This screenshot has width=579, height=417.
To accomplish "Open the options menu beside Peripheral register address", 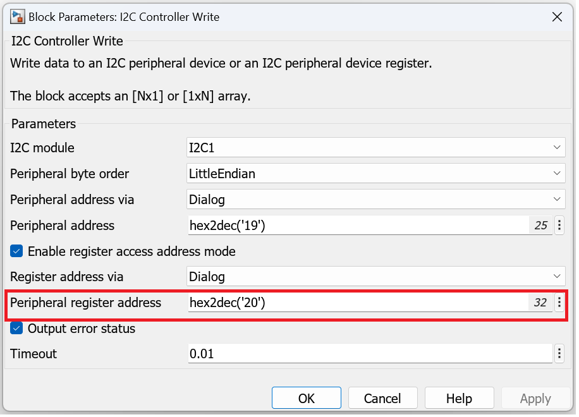I will pyautogui.click(x=559, y=302).
